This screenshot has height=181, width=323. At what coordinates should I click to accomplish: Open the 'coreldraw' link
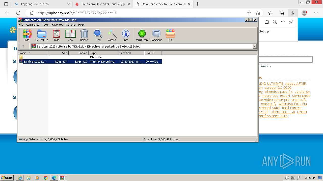tap(302, 92)
